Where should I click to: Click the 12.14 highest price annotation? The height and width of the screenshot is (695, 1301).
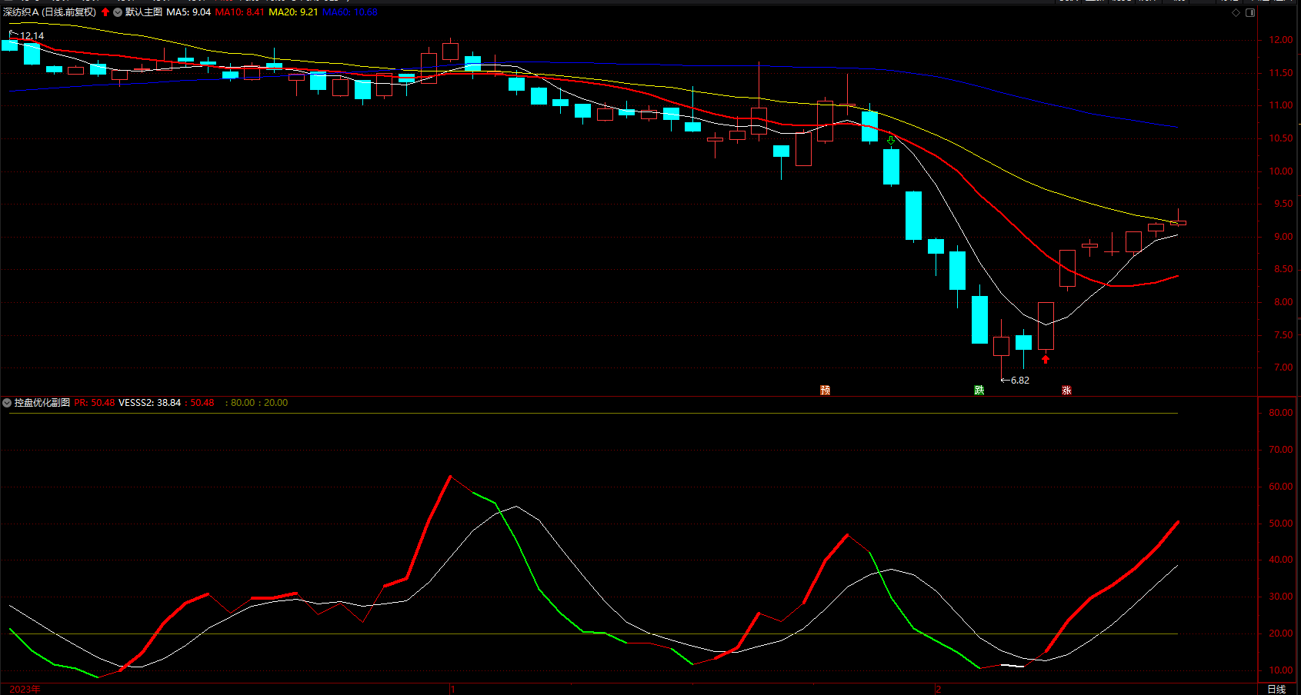click(x=32, y=36)
